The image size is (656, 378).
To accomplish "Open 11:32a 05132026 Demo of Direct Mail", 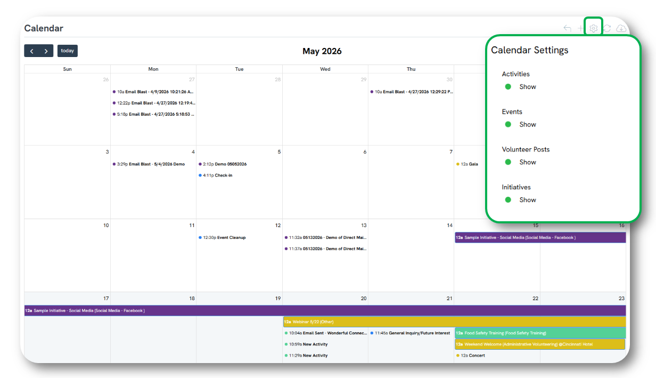I will 325,238.
